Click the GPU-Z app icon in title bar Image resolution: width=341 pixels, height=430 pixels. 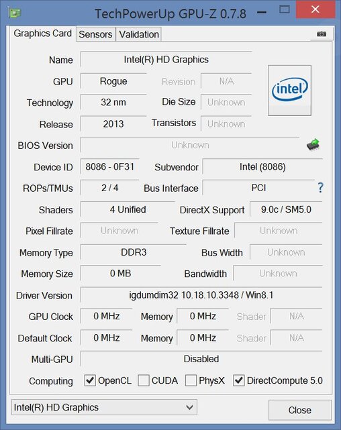coord(14,13)
